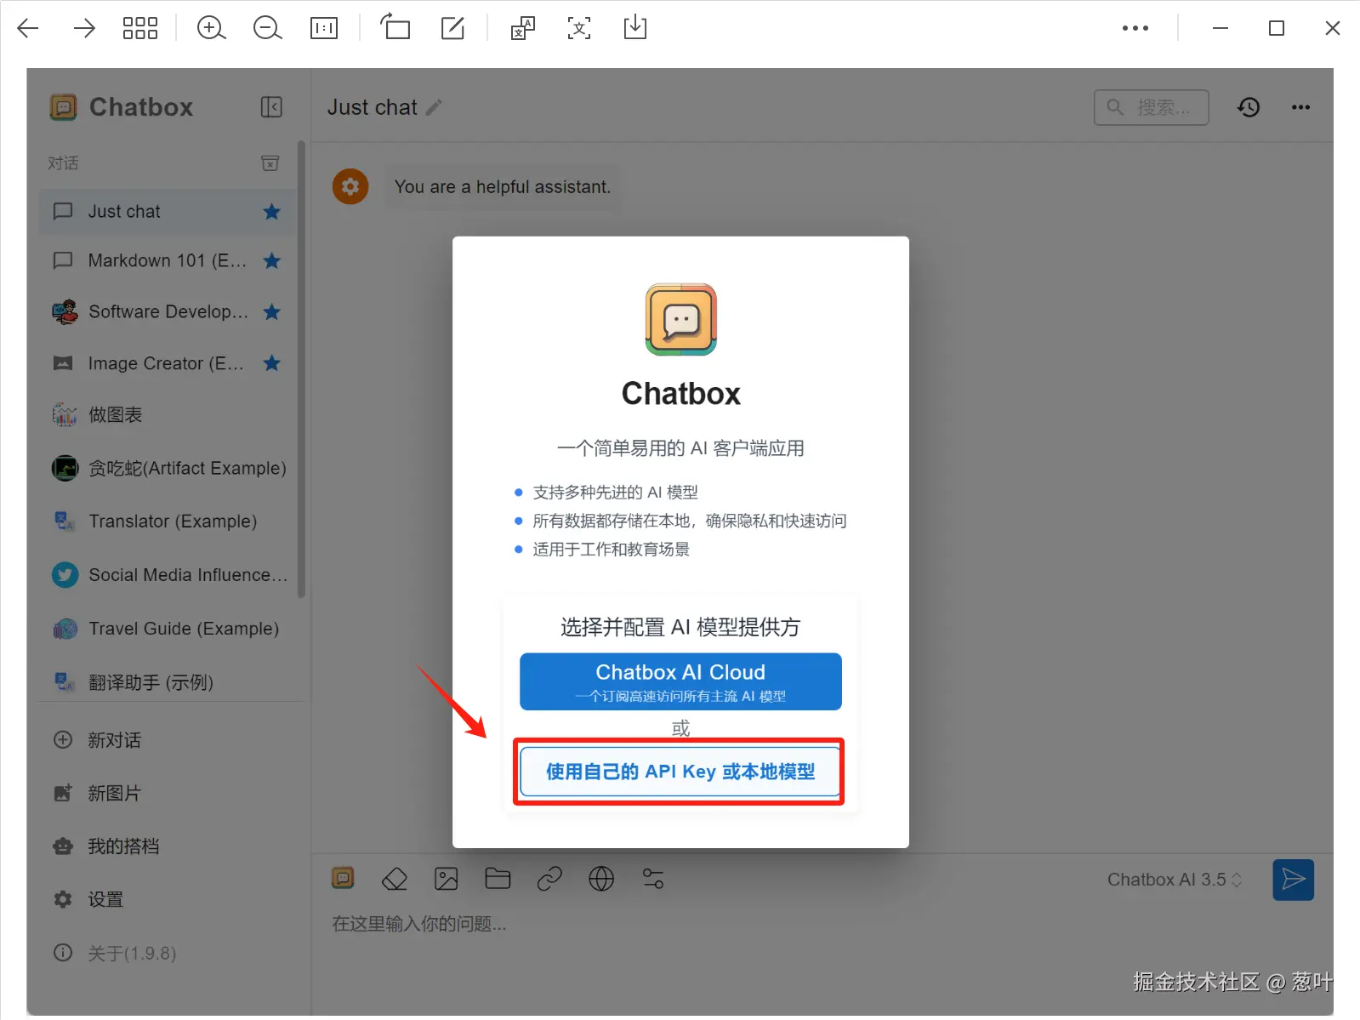Unstar the Markdown 101 conversation
1360x1020 pixels.
tap(271, 260)
